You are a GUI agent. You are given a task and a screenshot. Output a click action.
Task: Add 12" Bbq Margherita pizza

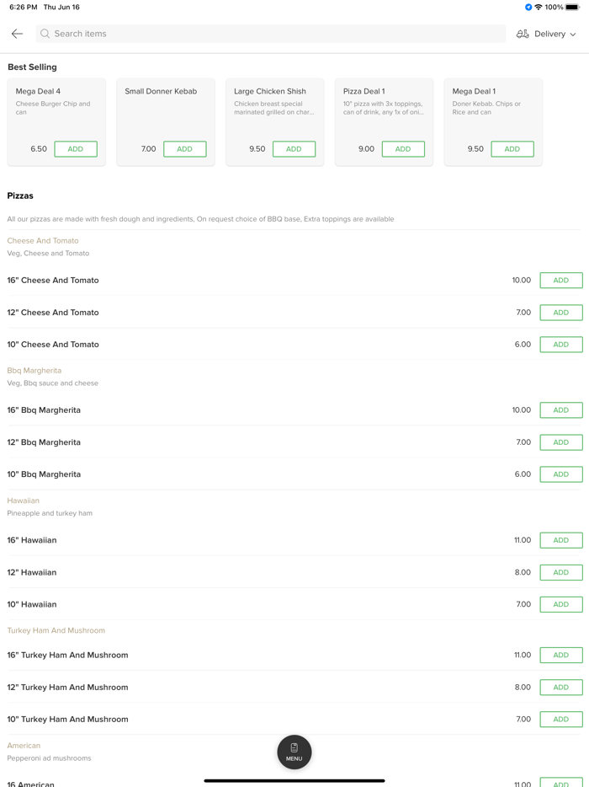pos(560,442)
